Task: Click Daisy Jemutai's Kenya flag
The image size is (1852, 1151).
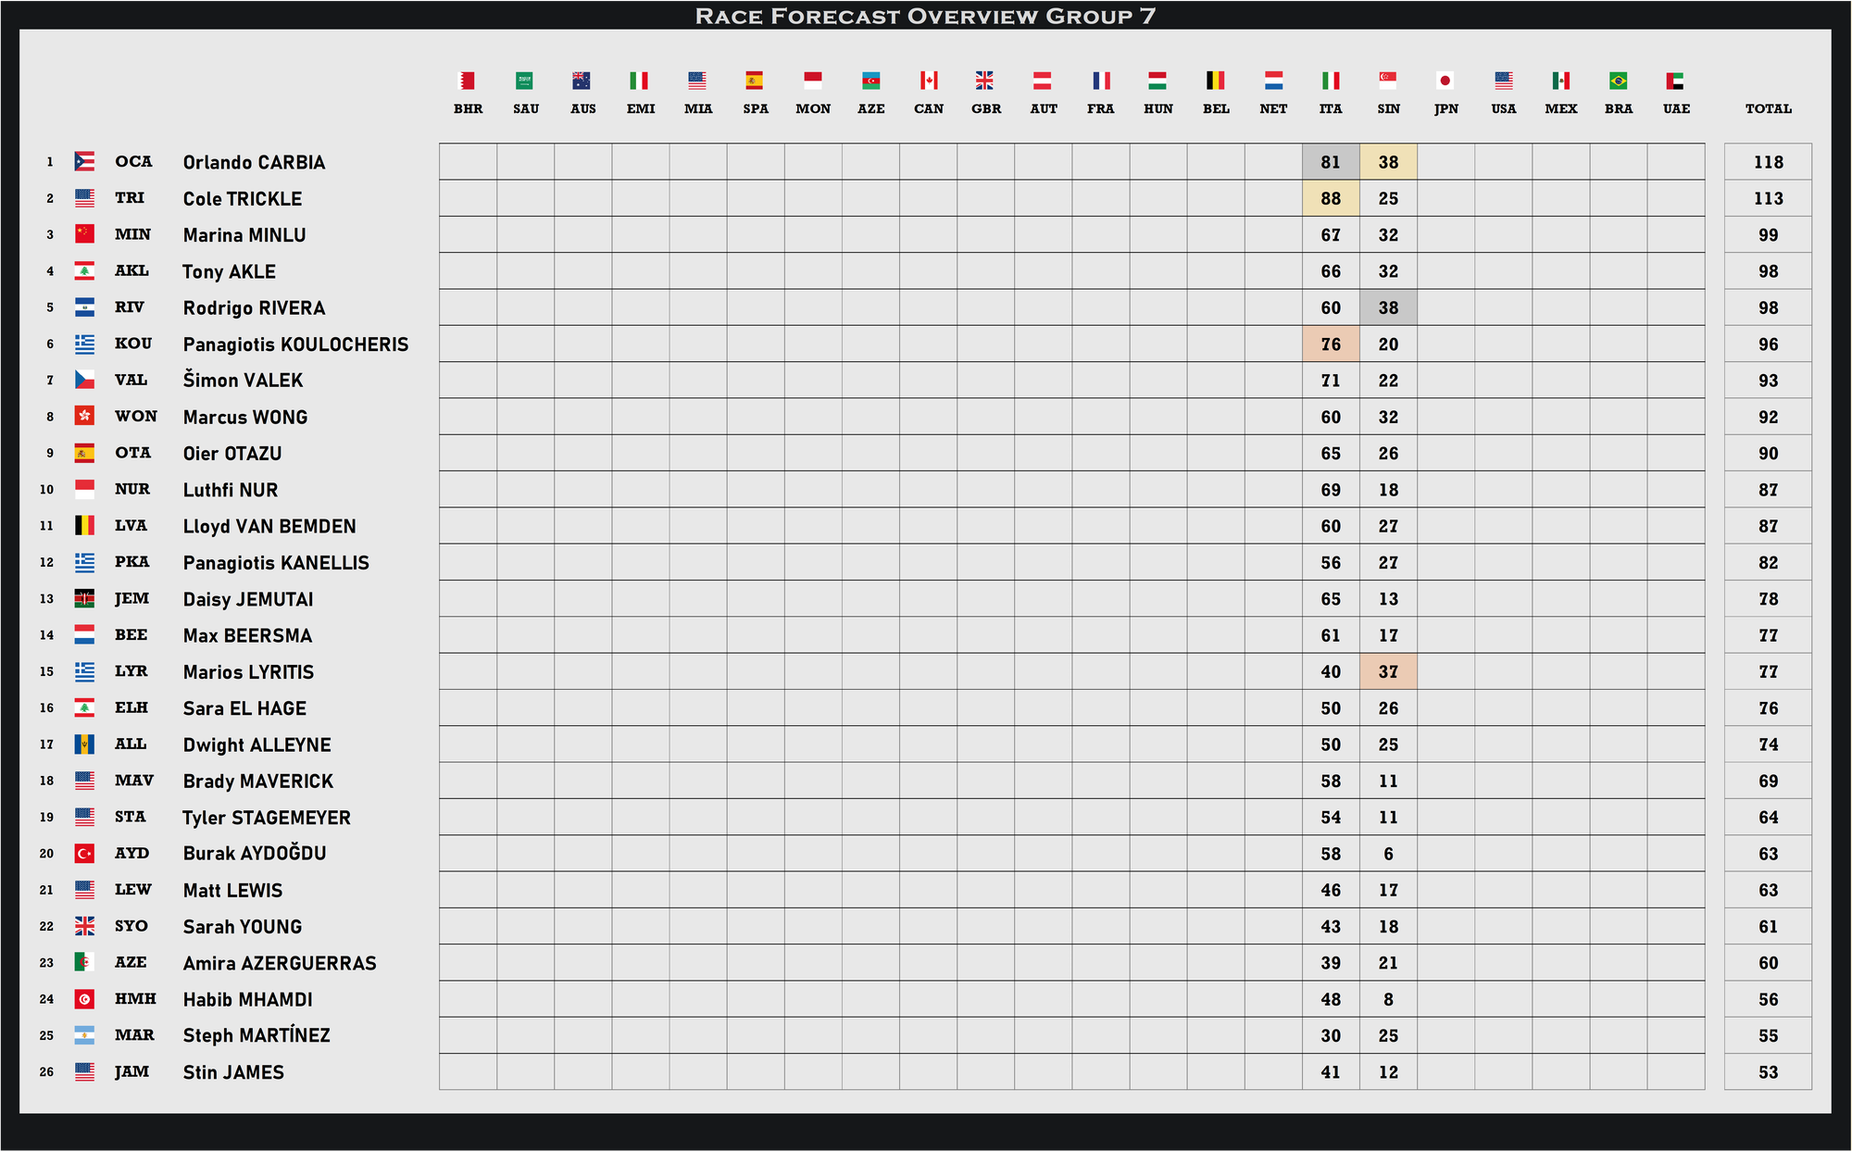Action: [x=84, y=599]
